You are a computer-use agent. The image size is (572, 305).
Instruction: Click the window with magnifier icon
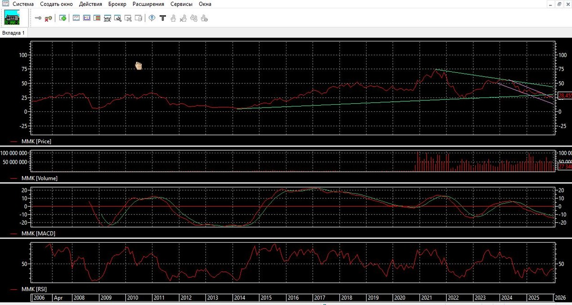pyautogui.click(x=117, y=18)
